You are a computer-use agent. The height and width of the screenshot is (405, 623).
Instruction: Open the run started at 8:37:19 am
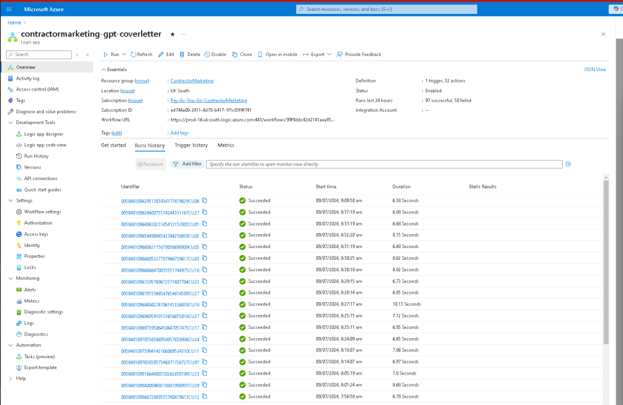[160, 212]
